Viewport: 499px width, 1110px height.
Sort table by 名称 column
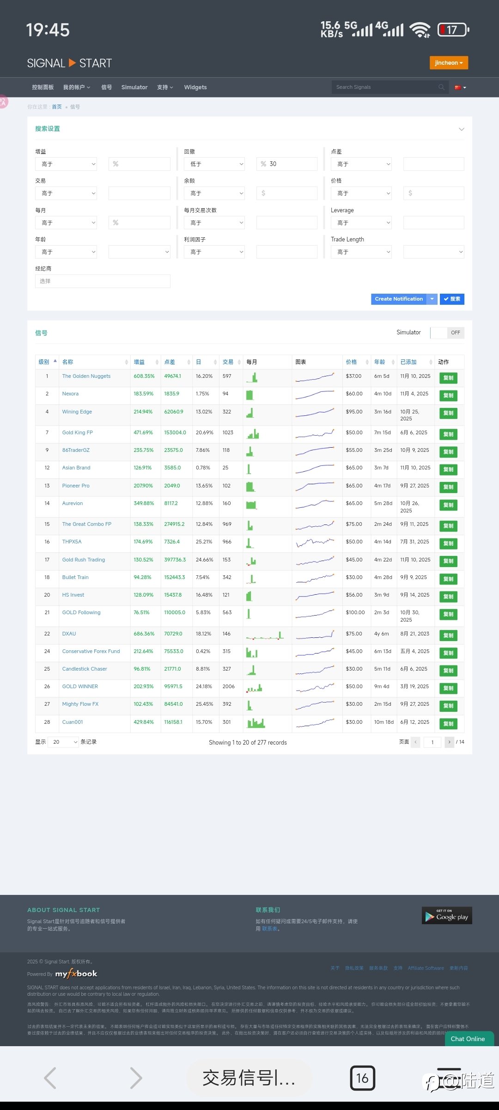pos(95,362)
